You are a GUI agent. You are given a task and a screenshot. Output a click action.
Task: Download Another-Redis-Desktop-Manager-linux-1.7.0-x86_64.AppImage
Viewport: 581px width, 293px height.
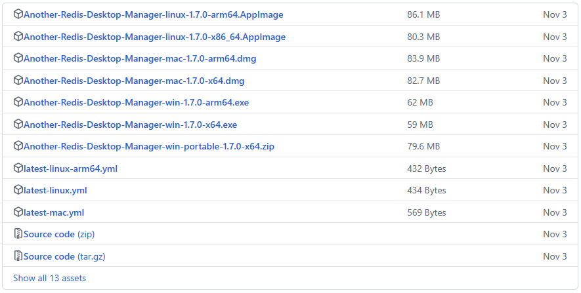154,37
